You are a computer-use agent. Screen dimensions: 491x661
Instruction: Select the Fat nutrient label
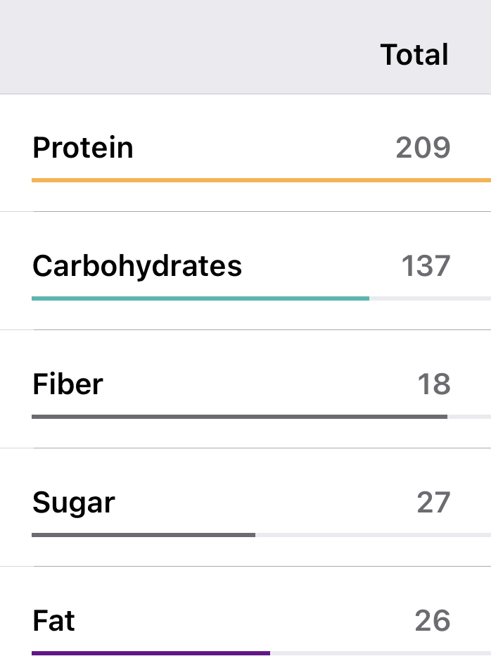[54, 621]
